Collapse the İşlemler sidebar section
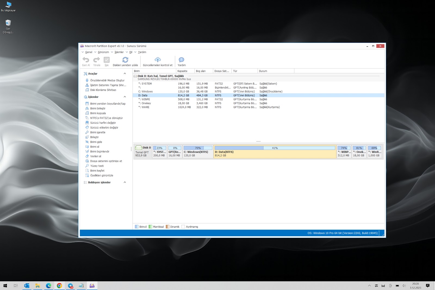Screen dimensions: 435x290 125,97
